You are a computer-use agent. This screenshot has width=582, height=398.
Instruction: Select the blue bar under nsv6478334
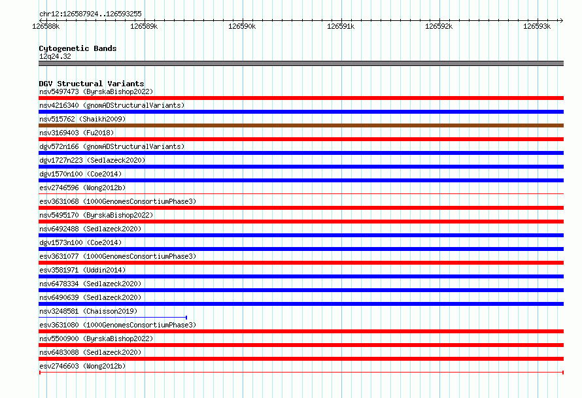tap(301, 290)
